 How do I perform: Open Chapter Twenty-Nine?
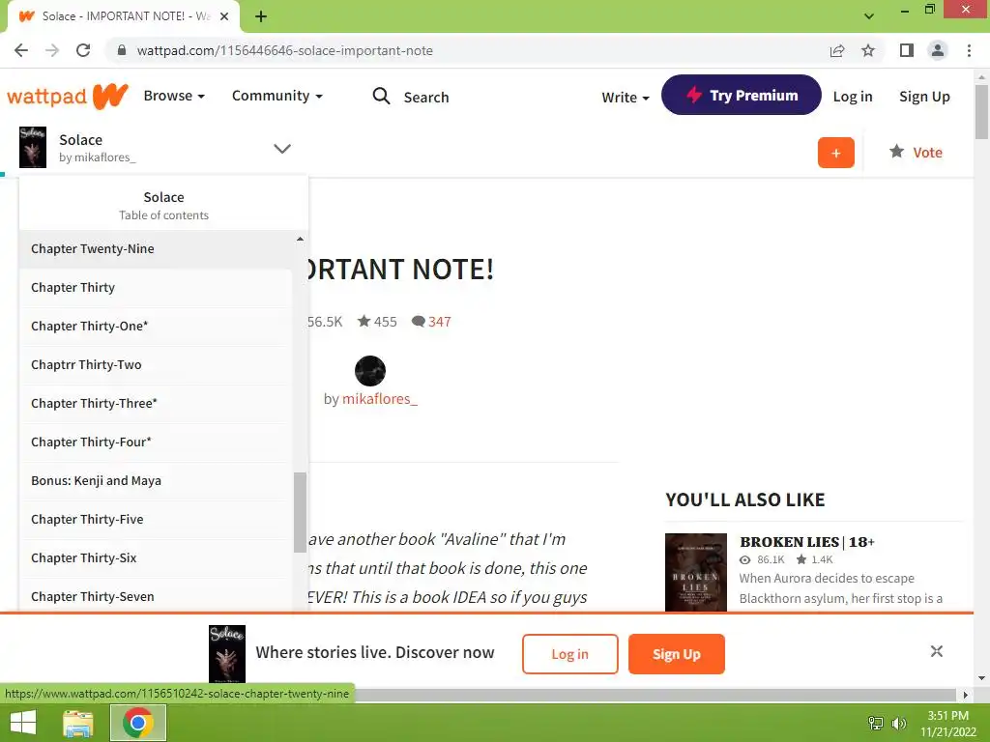[x=156, y=249]
